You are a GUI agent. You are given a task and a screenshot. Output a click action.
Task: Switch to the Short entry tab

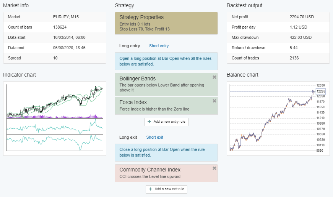click(159, 46)
